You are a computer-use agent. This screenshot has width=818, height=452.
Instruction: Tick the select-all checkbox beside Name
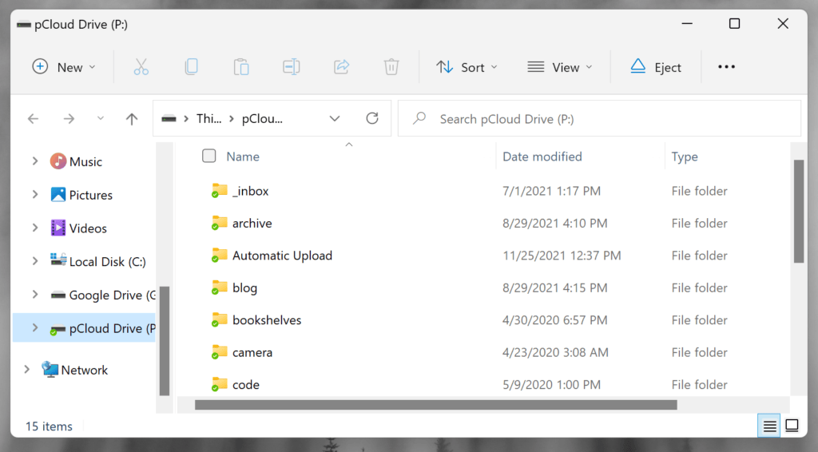tap(208, 156)
